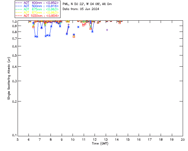Click the y-axis tick label 0.4

(x=14, y=67)
